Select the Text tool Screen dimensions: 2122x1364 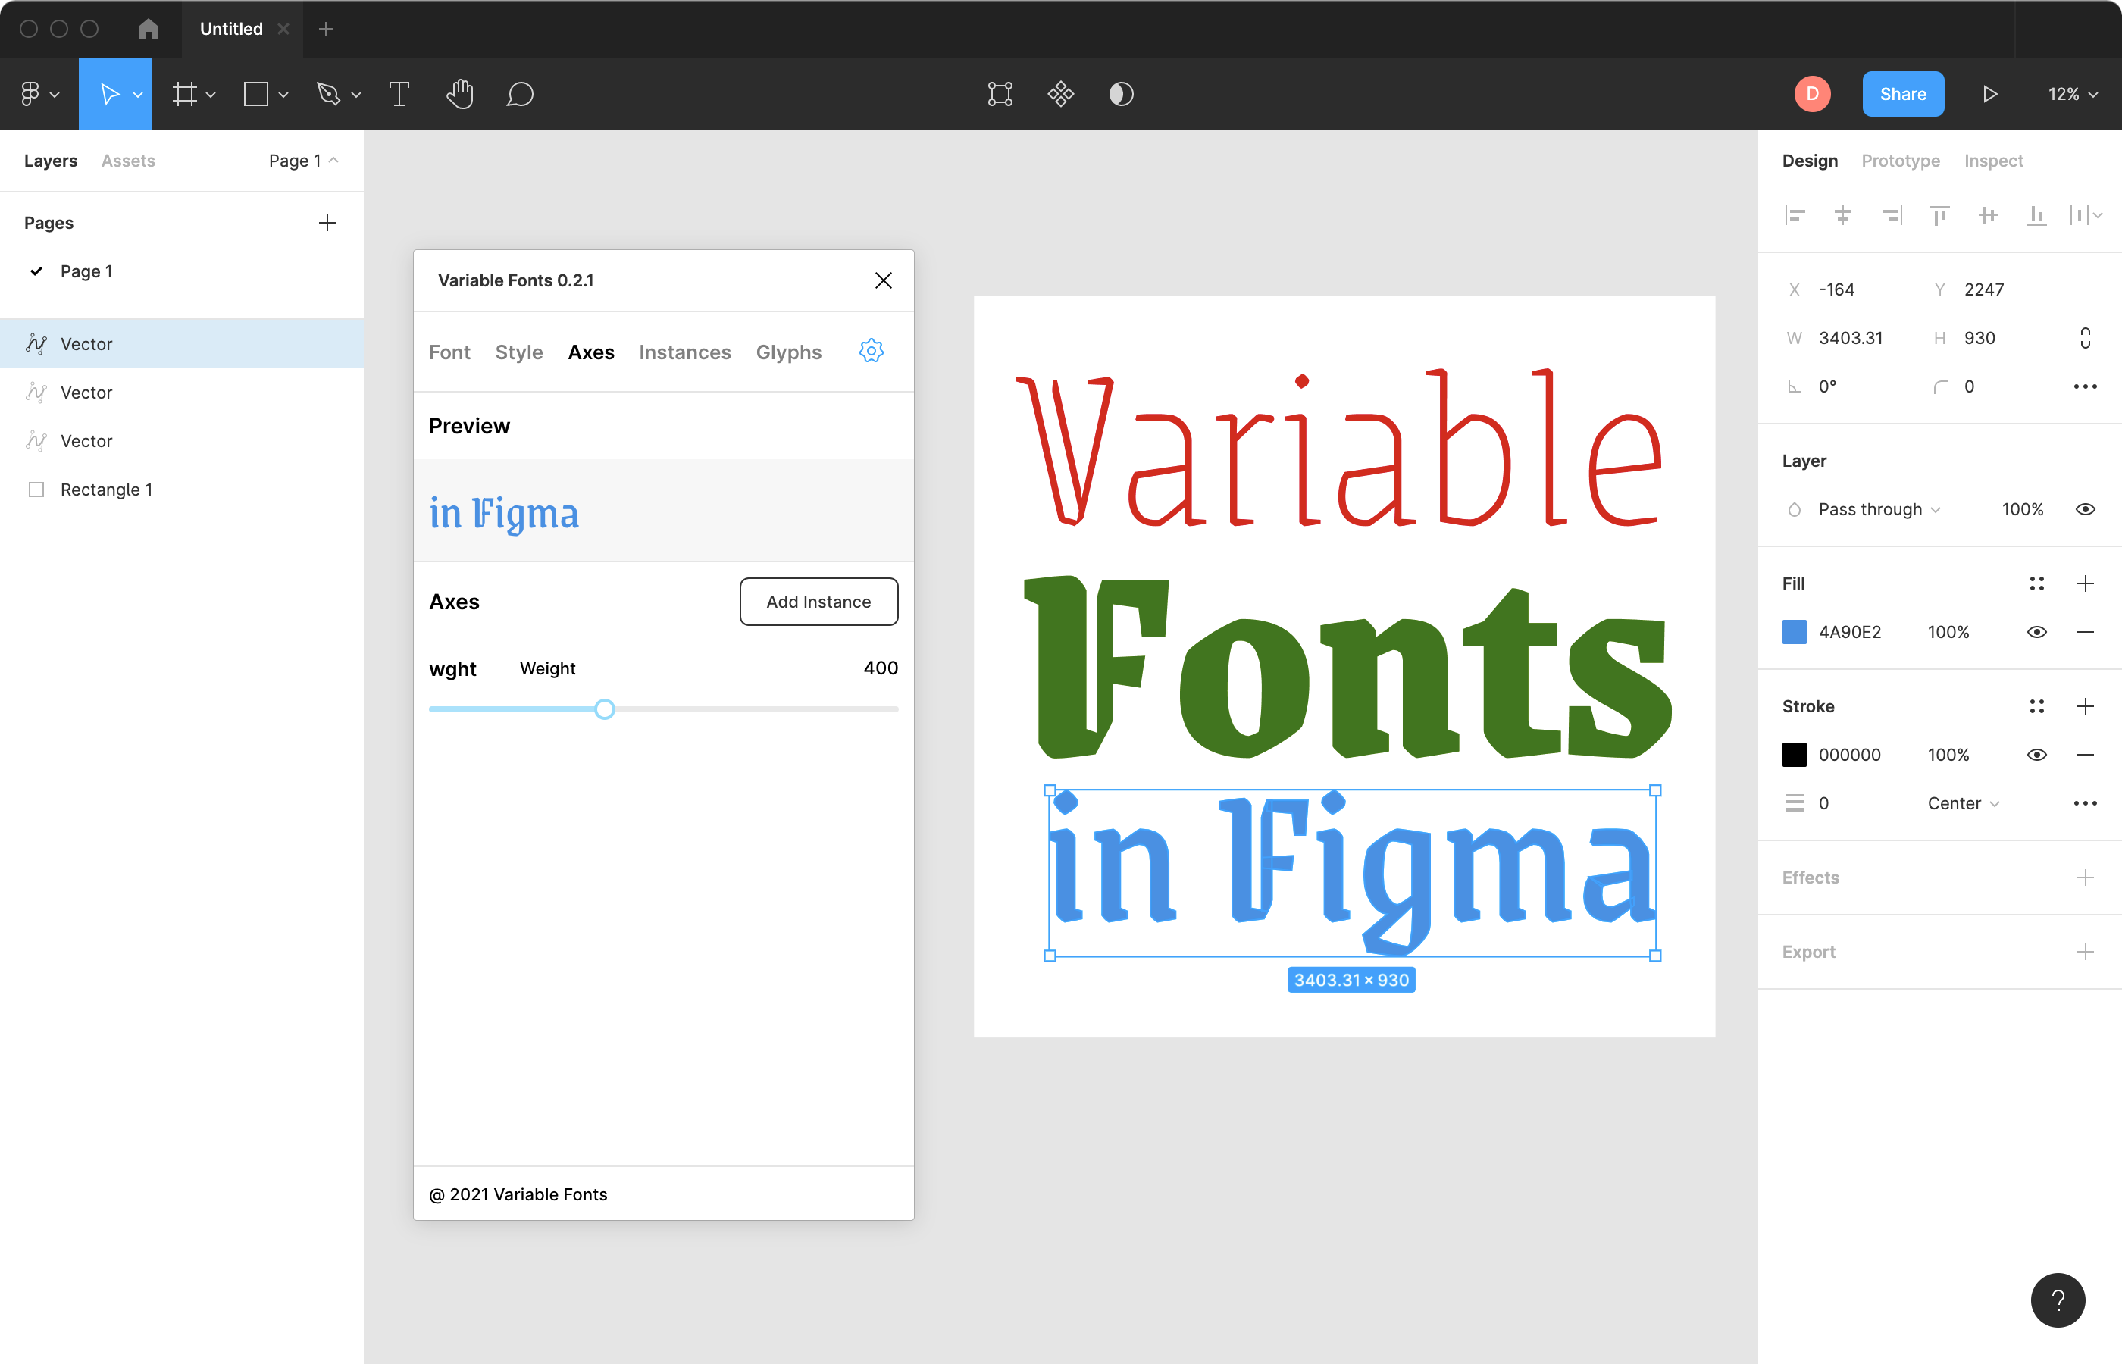(399, 94)
